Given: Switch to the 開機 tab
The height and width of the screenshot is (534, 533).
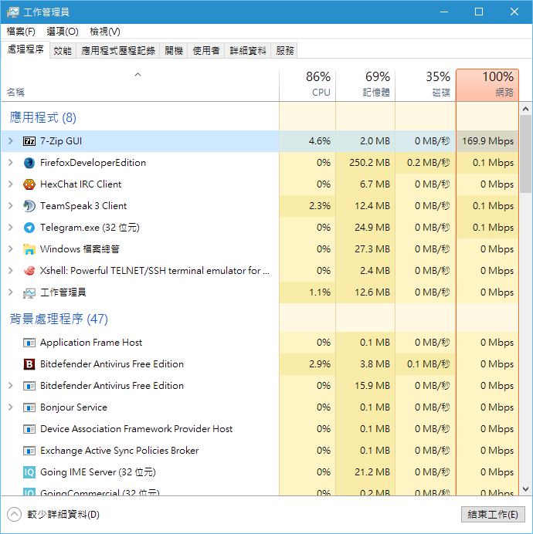Looking at the screenshot, I should (174, 51).
